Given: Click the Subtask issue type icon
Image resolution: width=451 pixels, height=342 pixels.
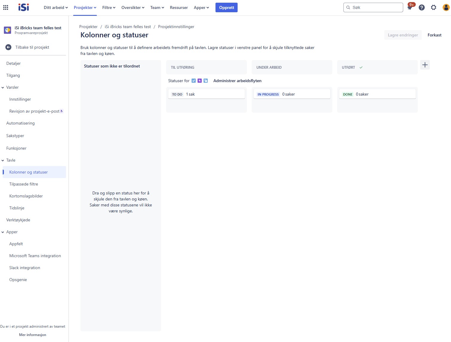Looking at the screenshot, I should (206, 80).
